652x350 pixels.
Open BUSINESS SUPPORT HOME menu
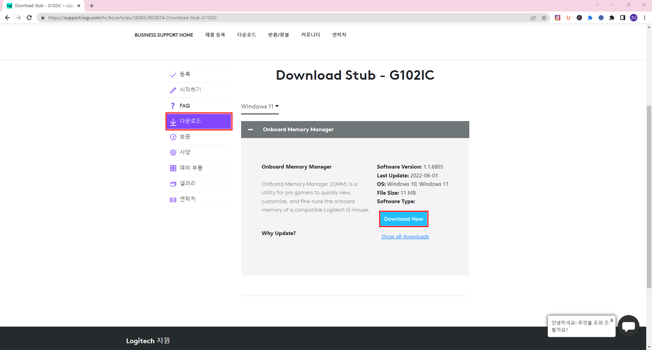[164, 35]
